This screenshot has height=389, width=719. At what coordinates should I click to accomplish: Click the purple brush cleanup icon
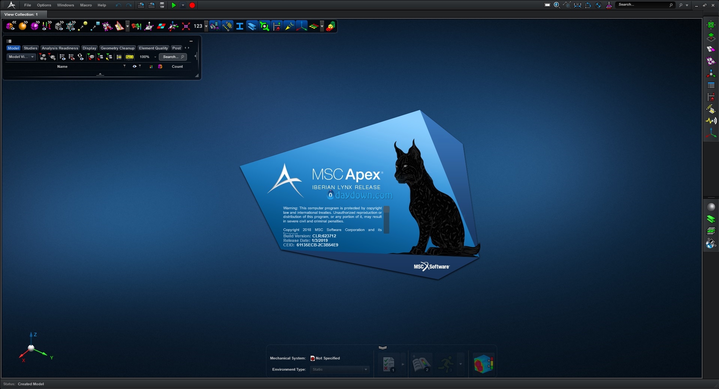click(x=609, y=5)
